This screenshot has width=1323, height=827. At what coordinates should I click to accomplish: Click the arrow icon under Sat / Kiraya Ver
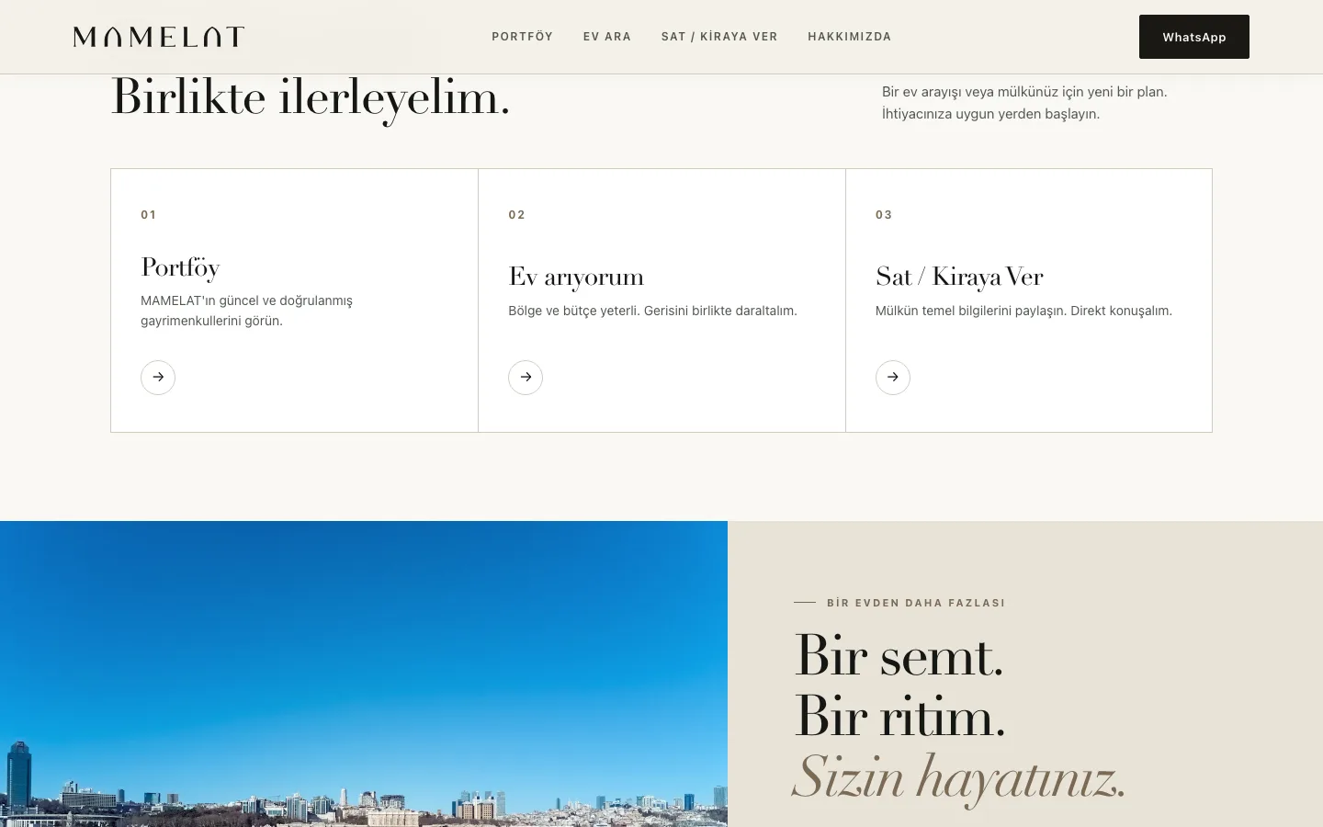tap(893, 377)
